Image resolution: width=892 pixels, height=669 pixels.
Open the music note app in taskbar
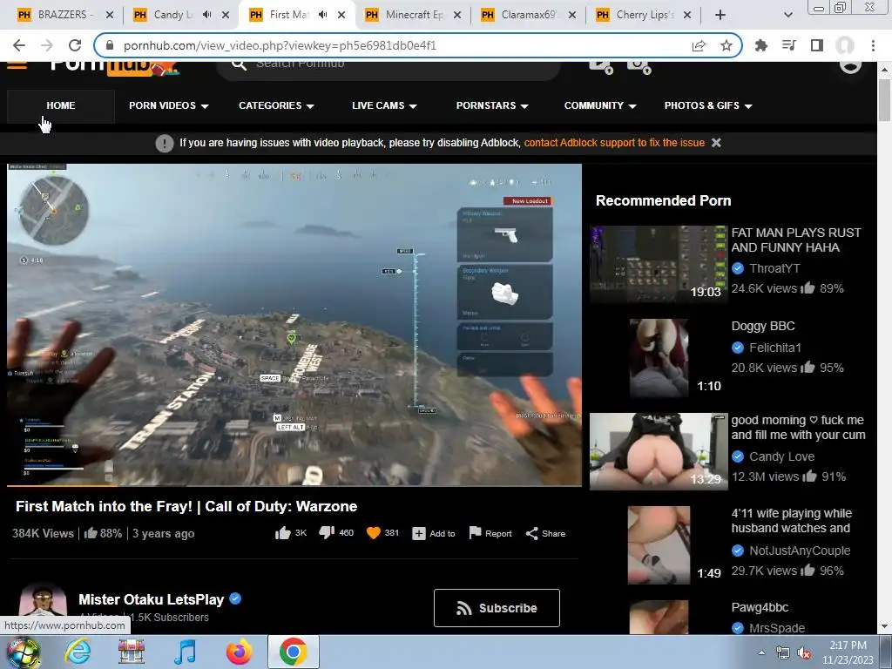click(x=185, y=652)
